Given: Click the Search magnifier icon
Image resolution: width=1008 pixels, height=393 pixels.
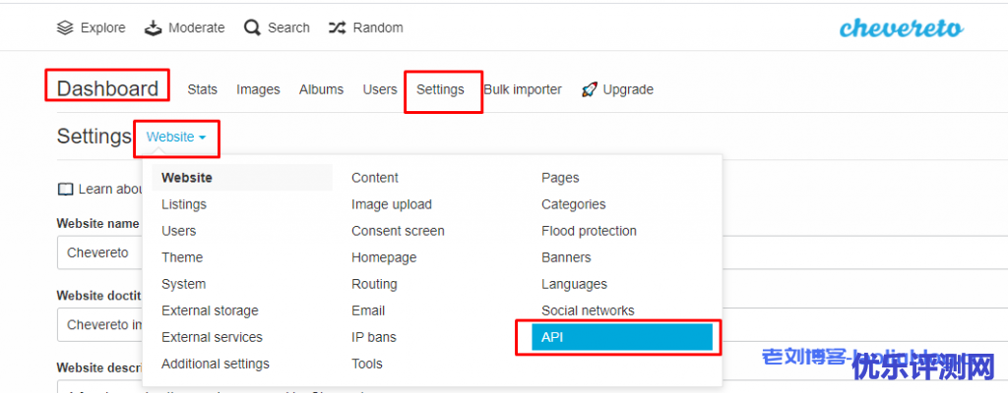Looking at the screenshot, I should tap(252, 28).
